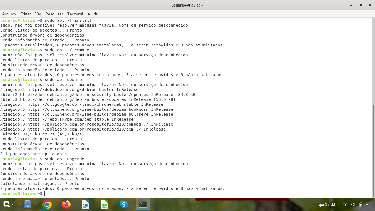Maximize the terminal window
This screenshot has width=375, height=211.
(x=361, y=5)
